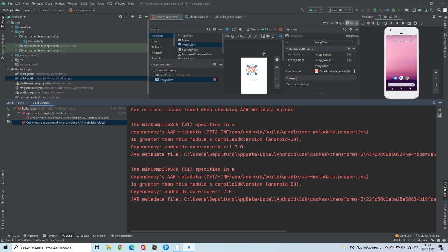Viewport: 448px width, 252px height.
Task: Expand the manifests folder
Action: pyautogui.click(x=12, y=27)
